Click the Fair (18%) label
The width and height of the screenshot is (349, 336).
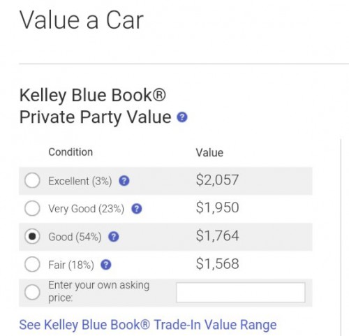click(x=71, y=265)
